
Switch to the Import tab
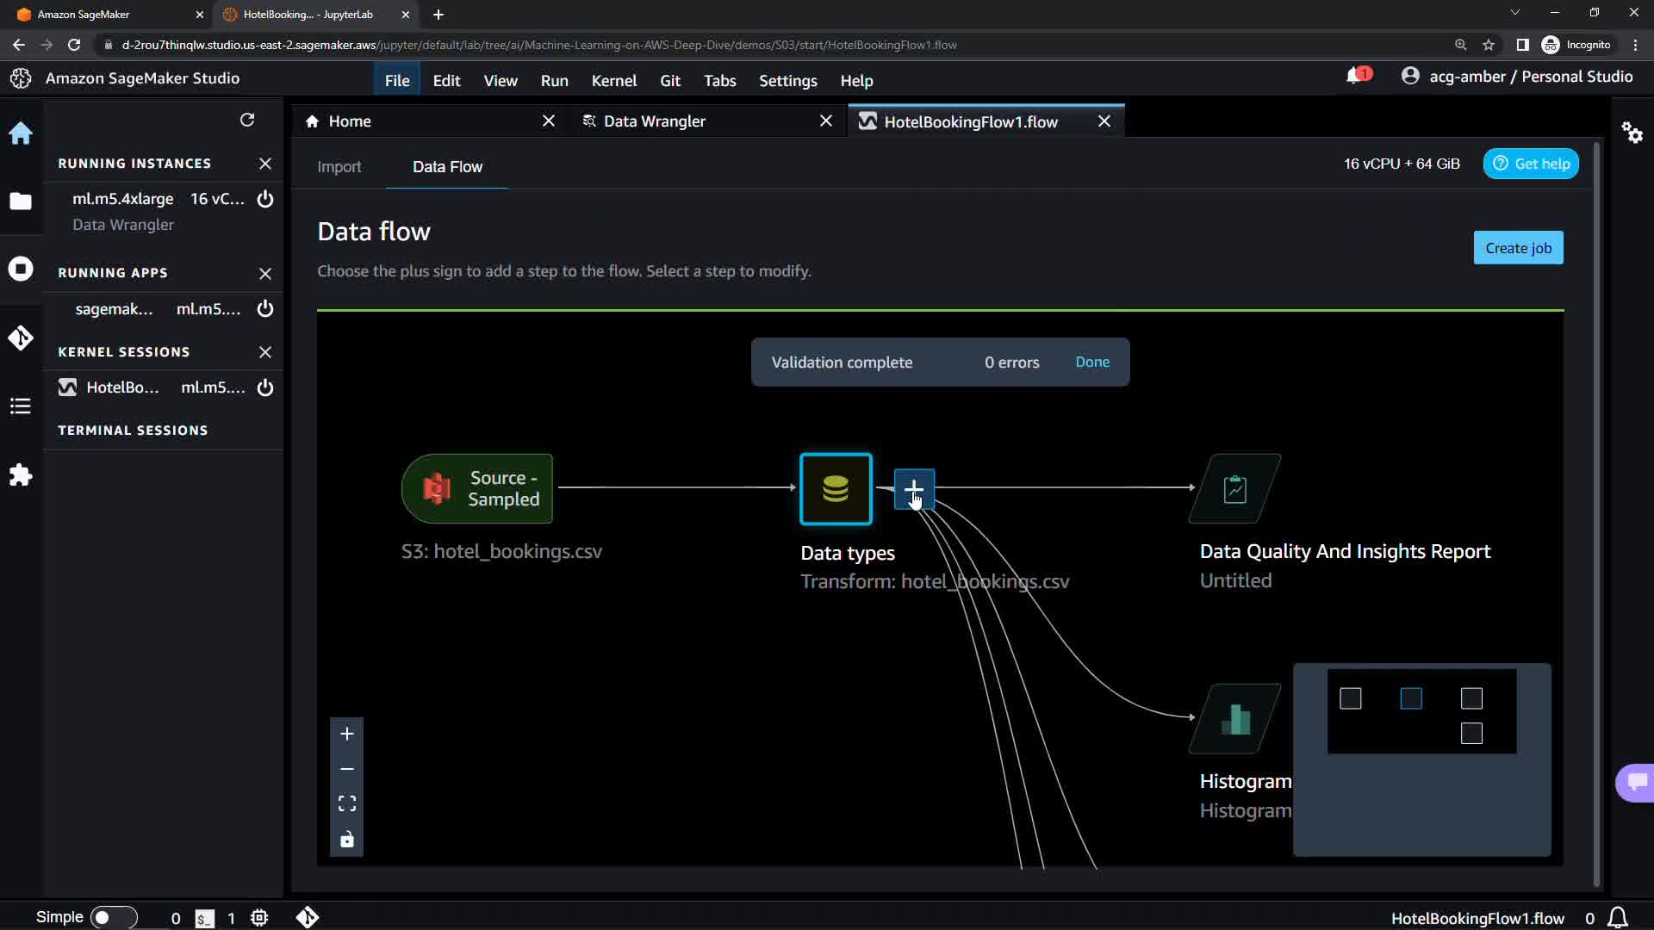[x=339, y=167]
